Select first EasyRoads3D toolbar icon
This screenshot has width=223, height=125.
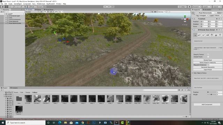195,35
